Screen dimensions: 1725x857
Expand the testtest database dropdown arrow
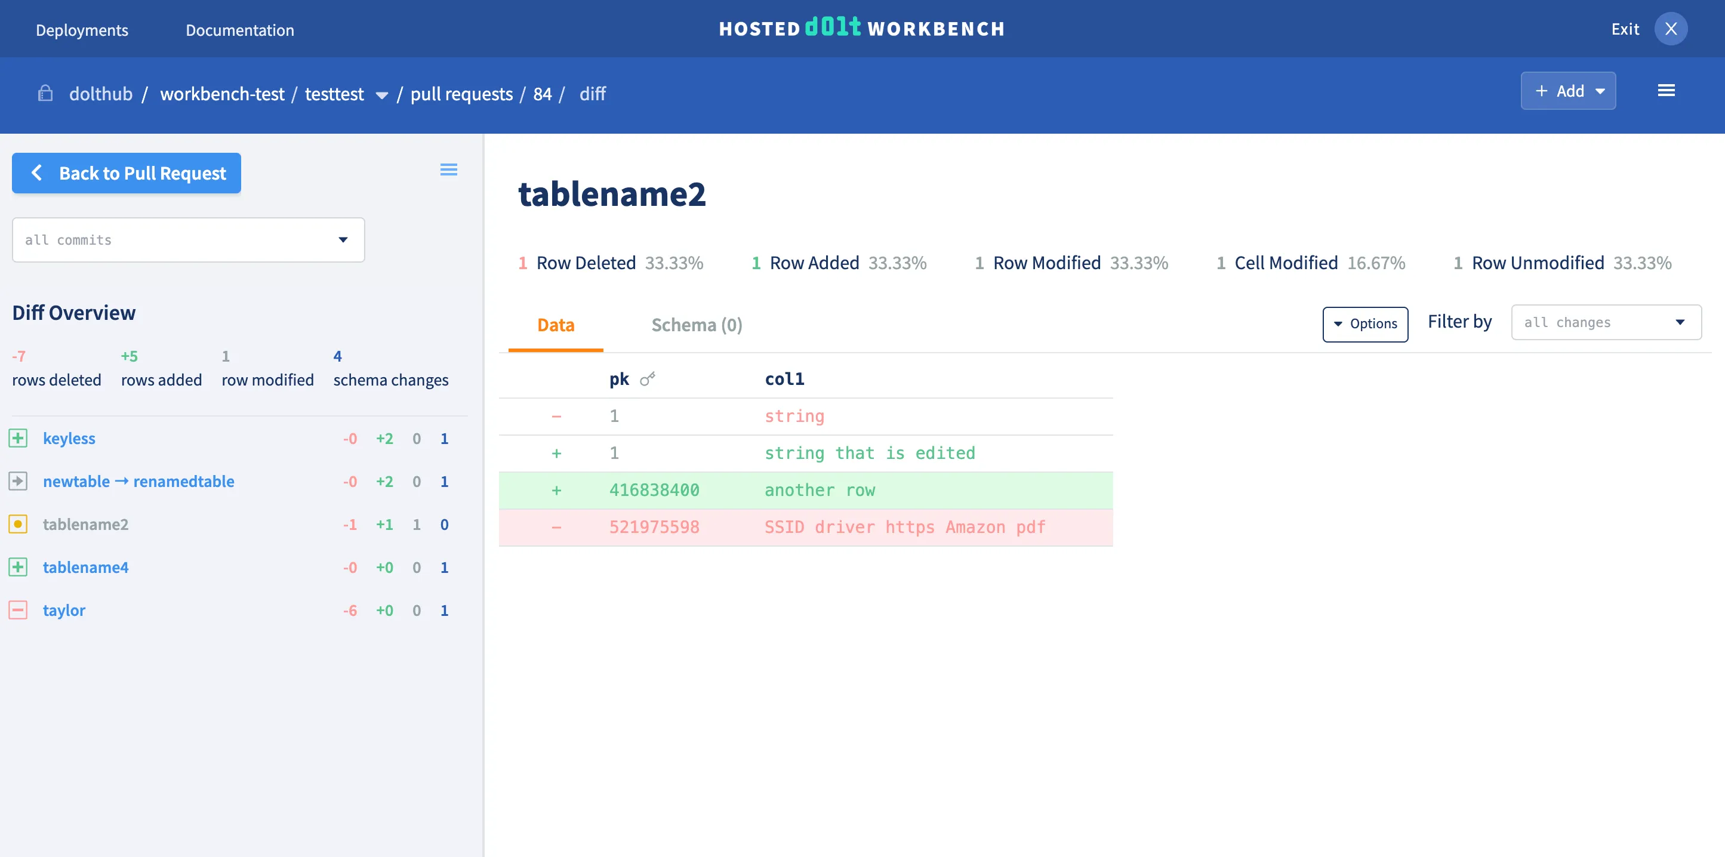point(381,95)
